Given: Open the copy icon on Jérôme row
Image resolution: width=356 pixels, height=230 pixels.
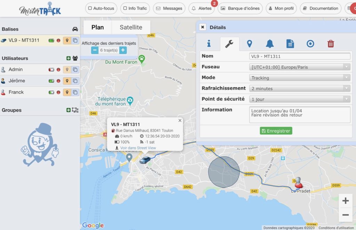Looking at the screenshot, I should point(75,81).
